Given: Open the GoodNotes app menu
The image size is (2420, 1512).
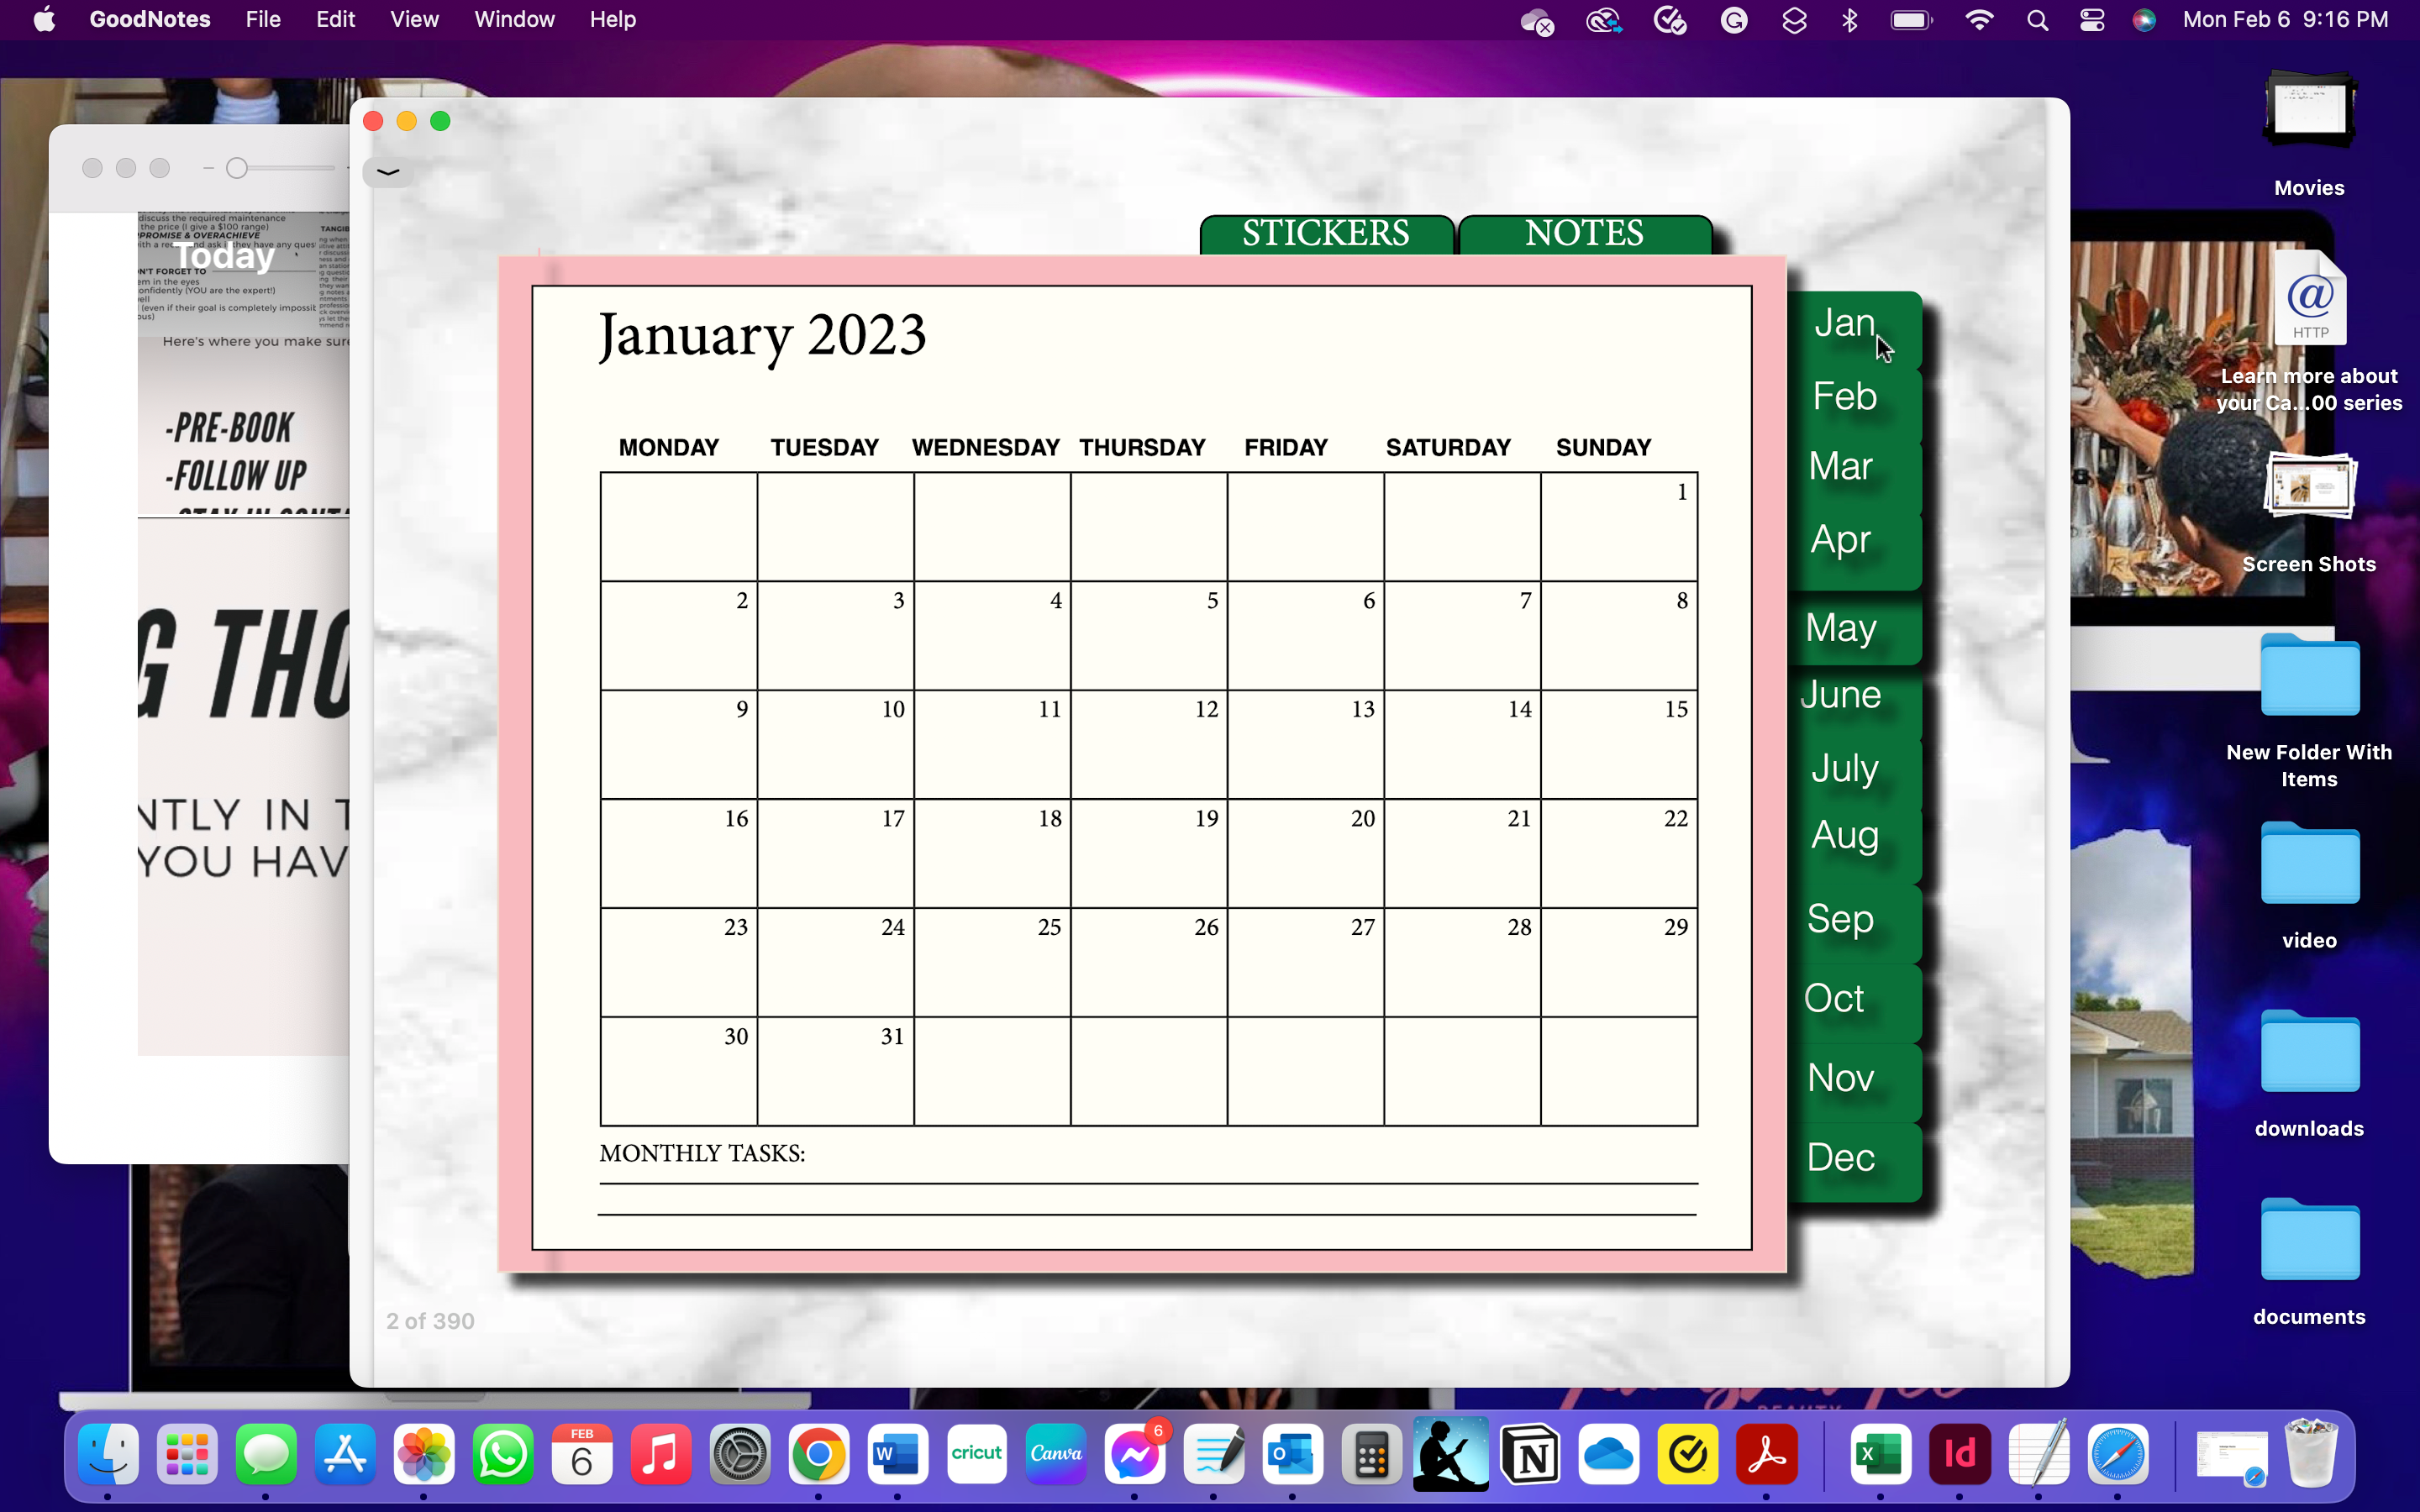Looking at the screenshot, I should tap(150, 19).
